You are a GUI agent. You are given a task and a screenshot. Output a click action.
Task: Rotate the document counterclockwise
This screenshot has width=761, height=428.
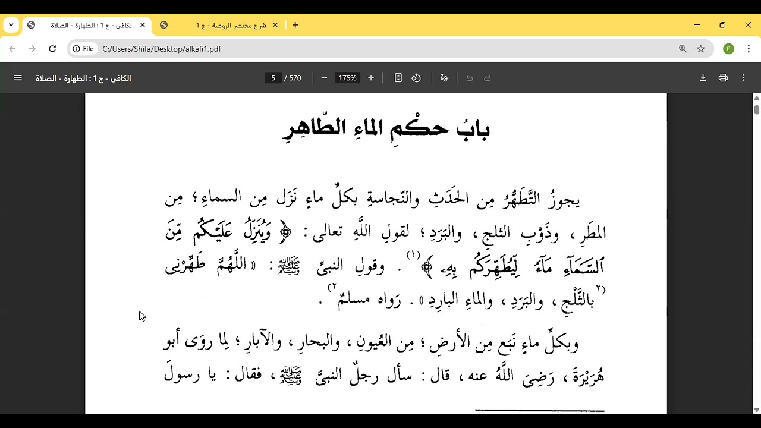tap(416, 78)
